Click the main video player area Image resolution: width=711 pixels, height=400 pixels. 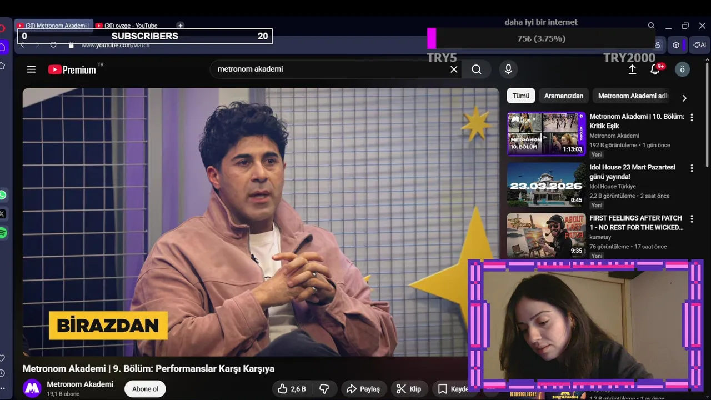261,222
